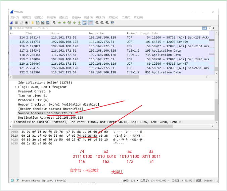The image size is (227, 191).
Task: Stop the running packet capture
Action: pyautogui.click(x=16, y=23)
